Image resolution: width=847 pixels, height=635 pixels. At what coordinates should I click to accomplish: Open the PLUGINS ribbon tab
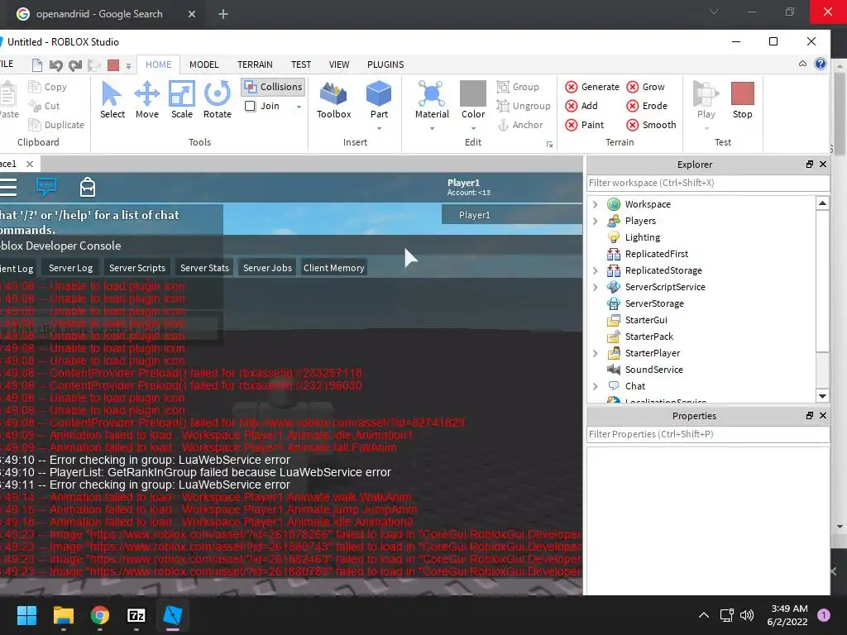[385, 64]
